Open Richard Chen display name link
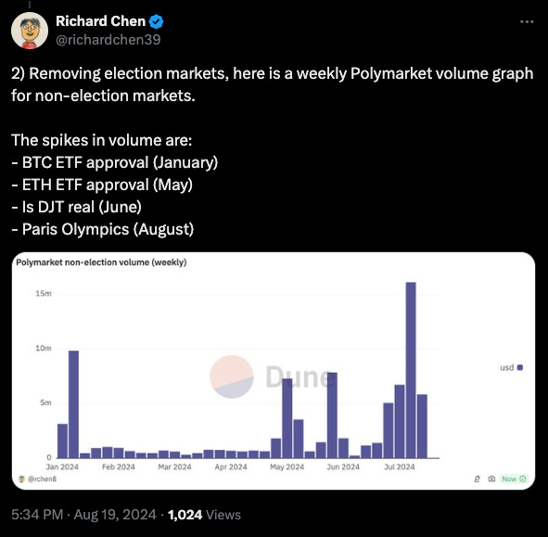 [101, 21]
